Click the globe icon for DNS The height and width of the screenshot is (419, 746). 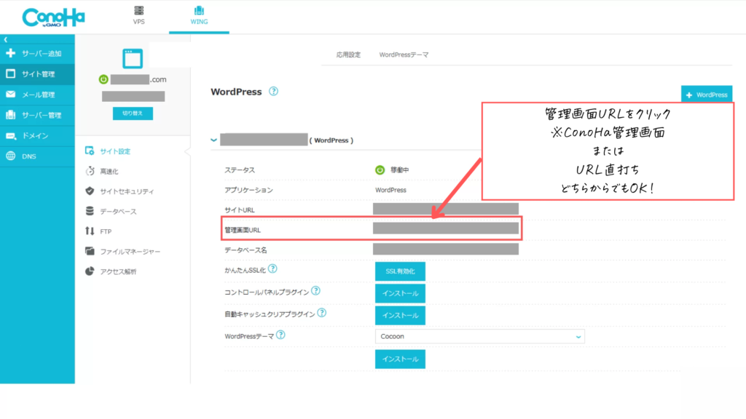(x=10, y=156)
